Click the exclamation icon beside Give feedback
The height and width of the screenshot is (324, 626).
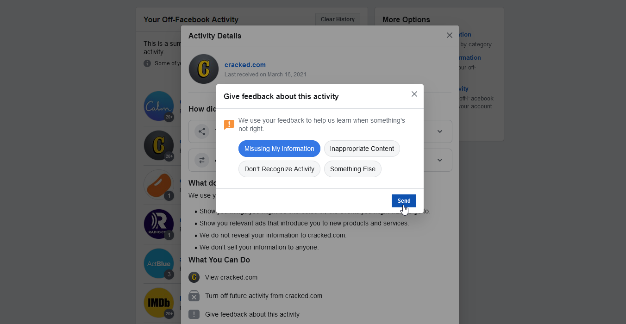coord(194,314)
